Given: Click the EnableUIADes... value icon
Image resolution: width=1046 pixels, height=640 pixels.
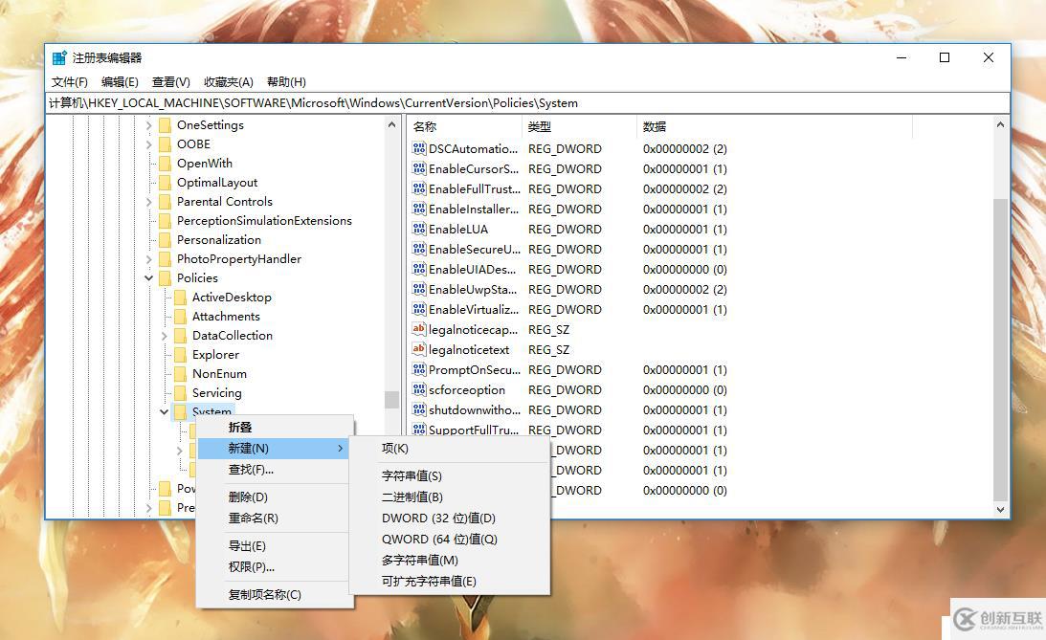Looking at the screenshot, I should point(419,269).
